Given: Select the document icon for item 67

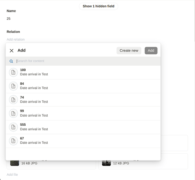Looking at the screenshot, I should pyautogui.click(x=13, y=141).
